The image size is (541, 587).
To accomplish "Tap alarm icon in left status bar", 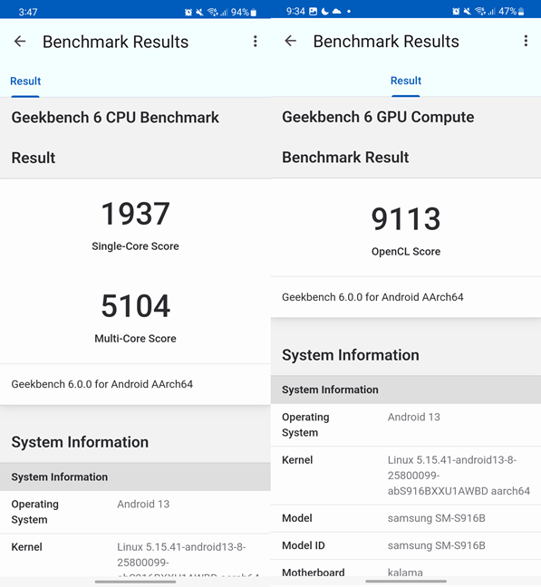I will click(x=188, y=13).
